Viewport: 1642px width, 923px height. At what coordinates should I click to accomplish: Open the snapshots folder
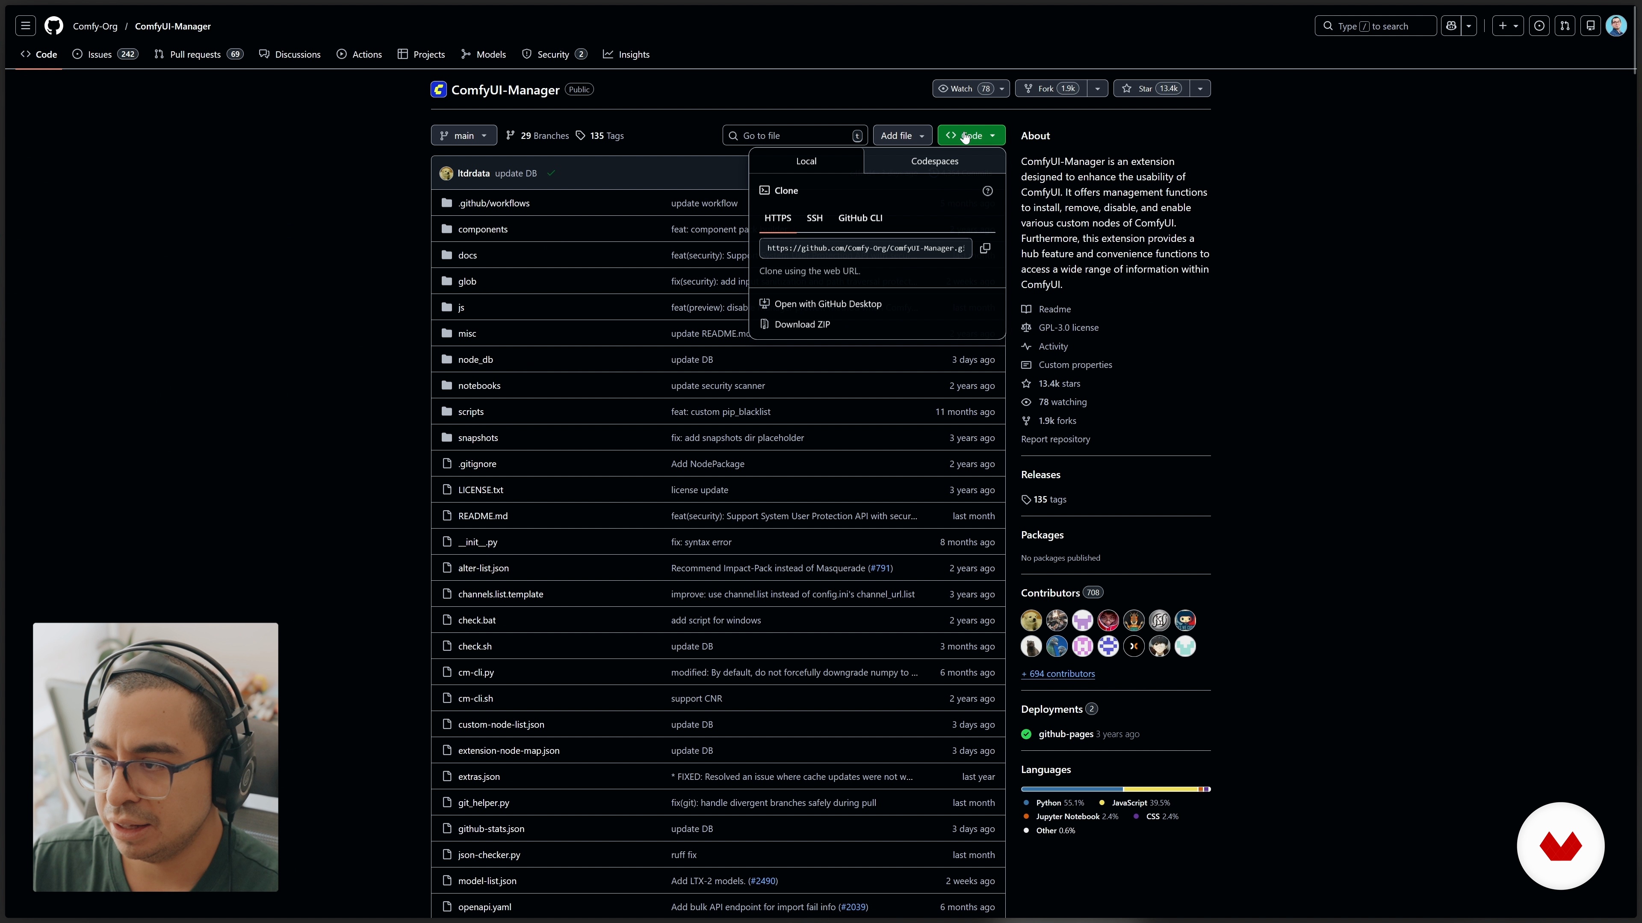click(x=478, y=438)
